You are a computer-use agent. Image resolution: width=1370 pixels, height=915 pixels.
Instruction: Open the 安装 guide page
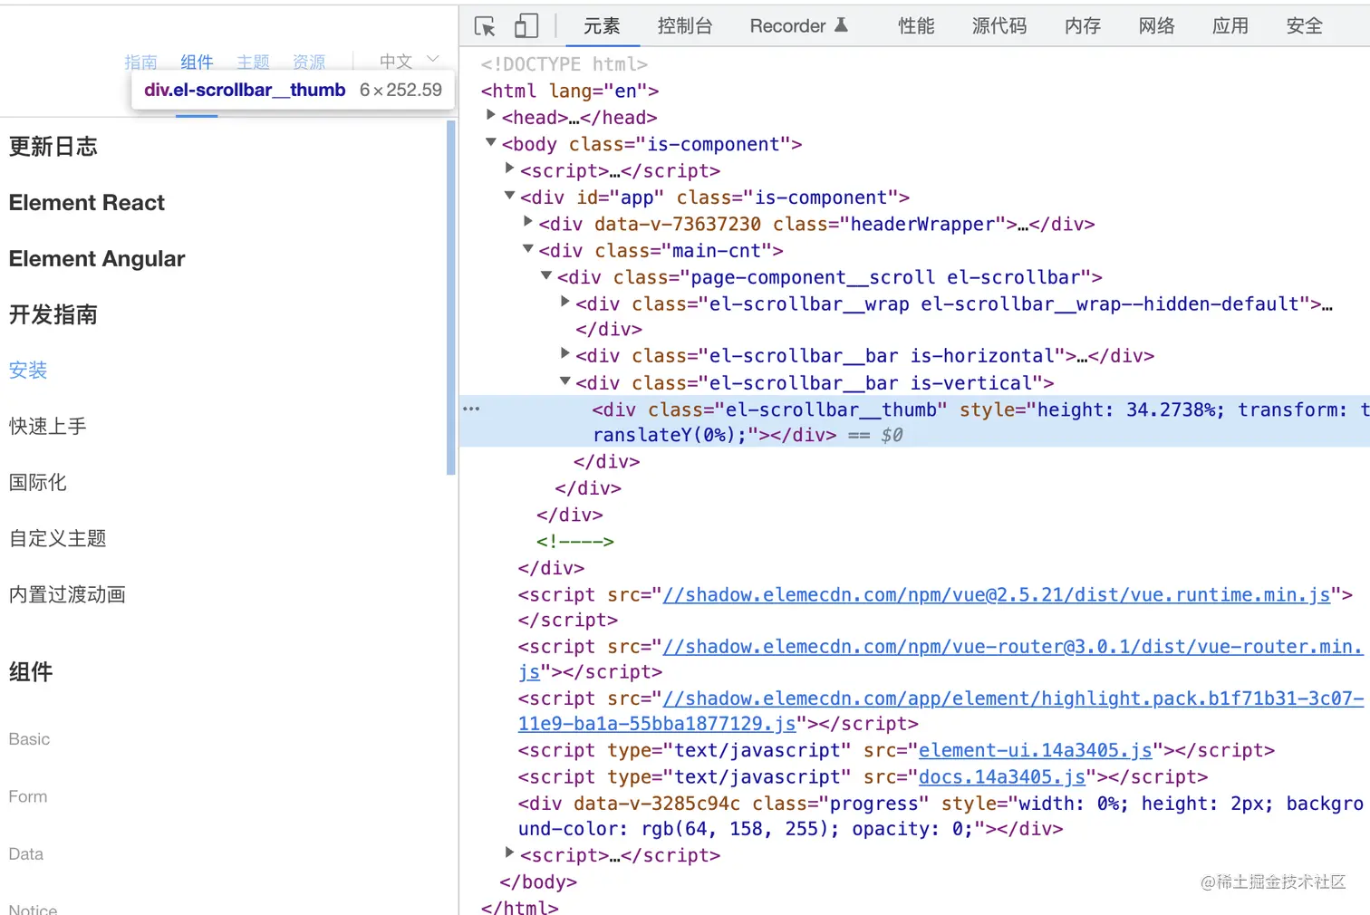pos(28,371)
